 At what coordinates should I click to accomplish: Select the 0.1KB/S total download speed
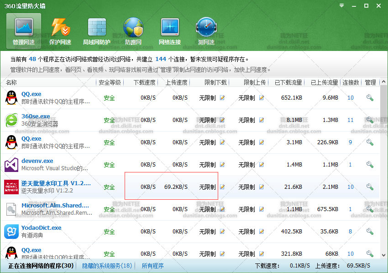pyautogui.click(x=299, y=266)
